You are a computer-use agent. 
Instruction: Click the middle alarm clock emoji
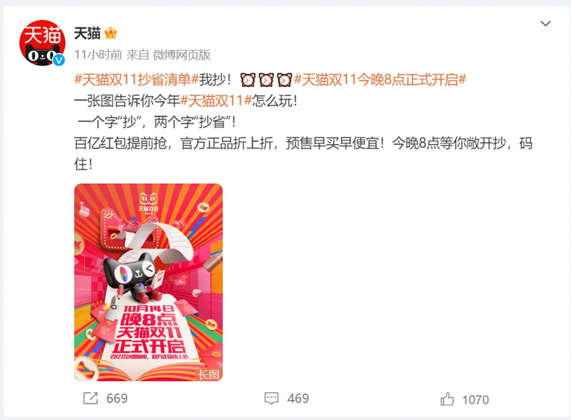(266, 80)
